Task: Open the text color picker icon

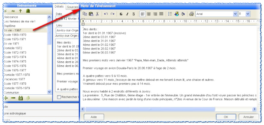Action: coord(177,14)
